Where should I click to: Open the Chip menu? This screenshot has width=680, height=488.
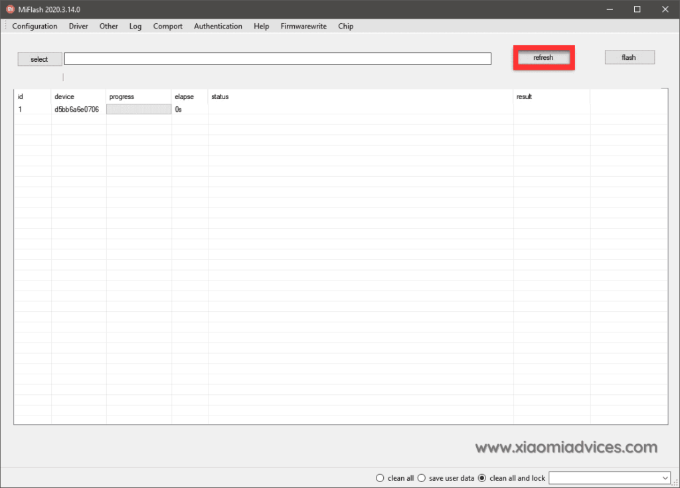pyautogui.click(x=345, y=26)
